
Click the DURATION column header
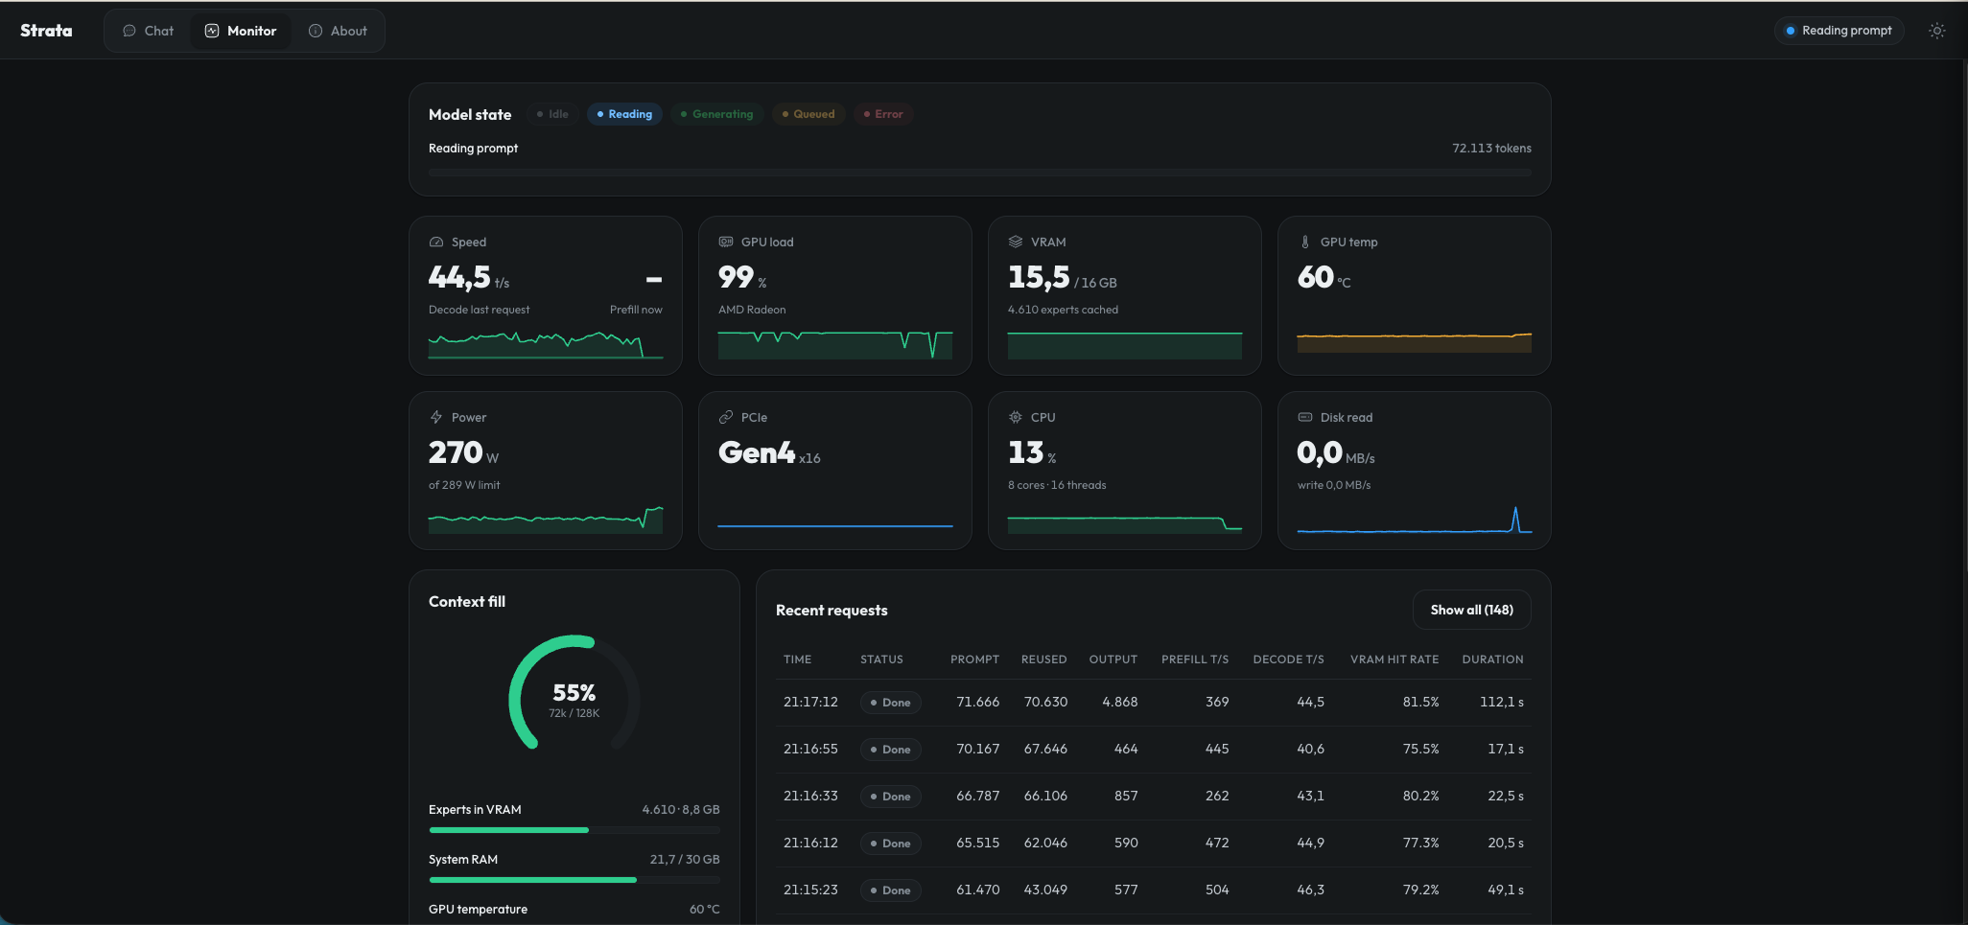click(1492, 659)
